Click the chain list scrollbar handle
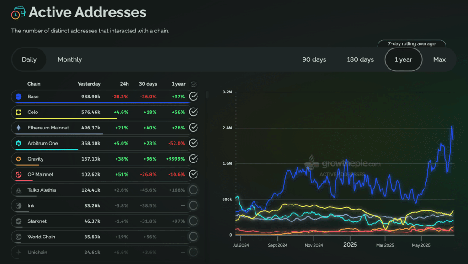The width and height of the screenshot is (468, 264). (207, 95)
